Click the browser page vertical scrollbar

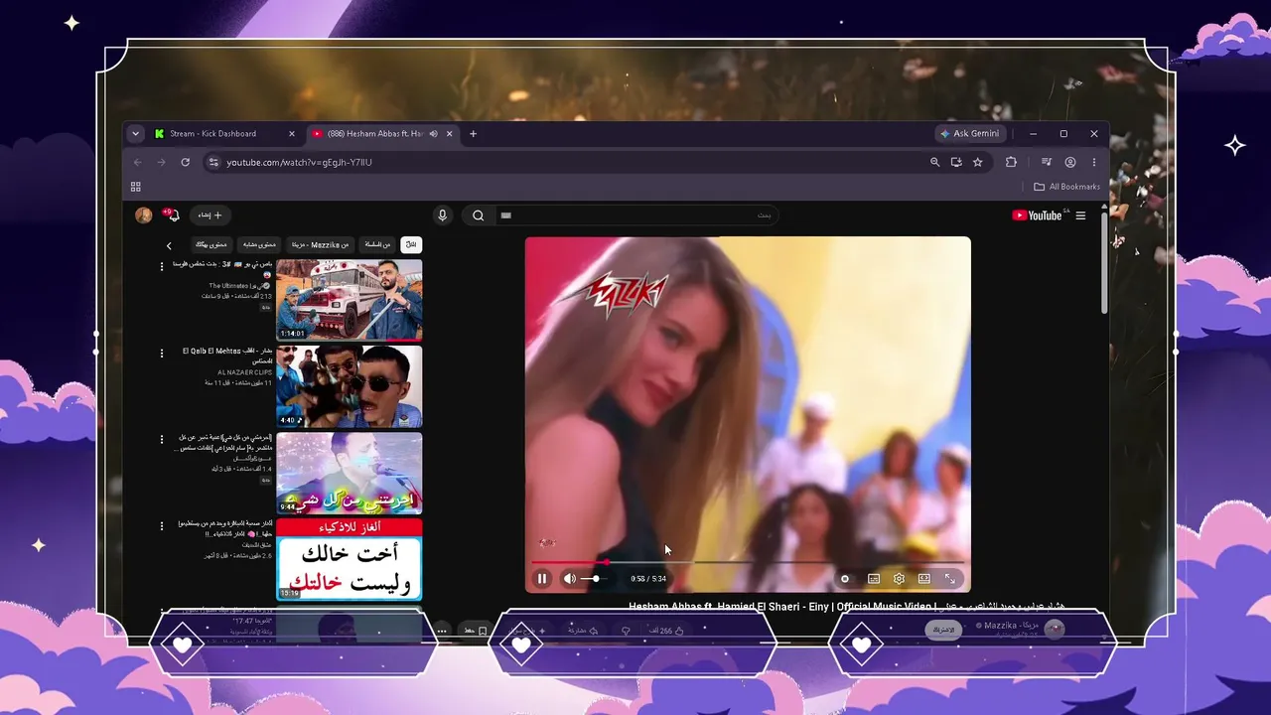click(x=1104, y=263)
